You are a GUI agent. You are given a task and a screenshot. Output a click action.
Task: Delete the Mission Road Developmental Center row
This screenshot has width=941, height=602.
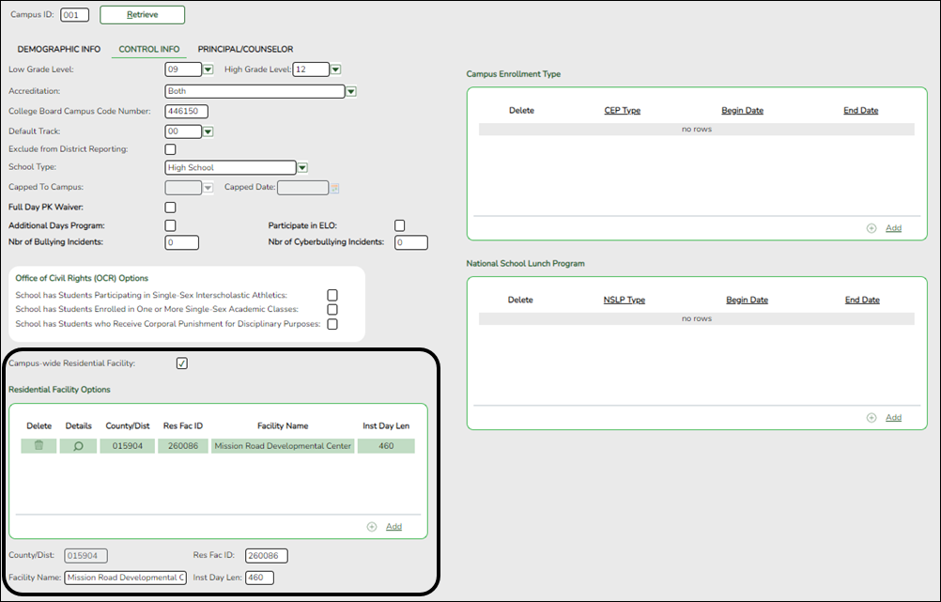(38, 445)
